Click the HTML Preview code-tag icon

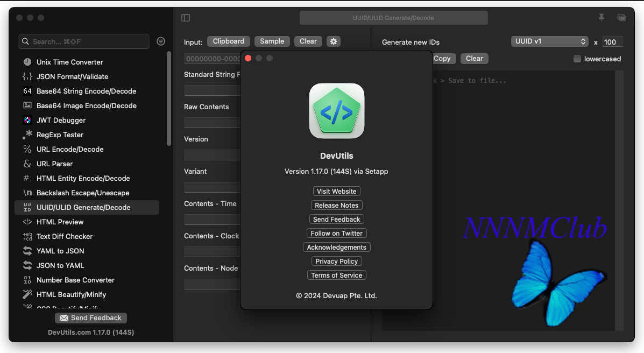[27, 222]
